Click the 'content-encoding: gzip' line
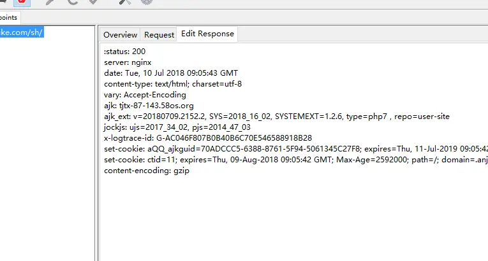The height and width of the screenshot is (261, 488). [x=147, y=171]
